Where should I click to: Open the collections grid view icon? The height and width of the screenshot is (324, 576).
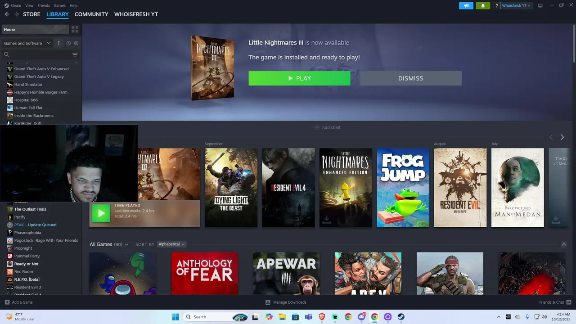point(75,29)
